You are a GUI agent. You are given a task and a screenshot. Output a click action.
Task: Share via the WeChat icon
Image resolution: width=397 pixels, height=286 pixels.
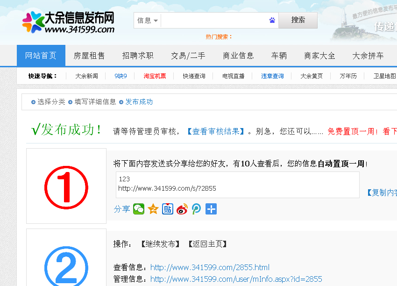(x=139, y=209)
